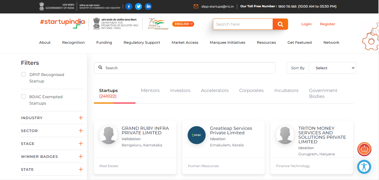This screenshot has width=379, height=180.
Task: Switch to the Mentors tab
Action: click(x=150, y=90)
